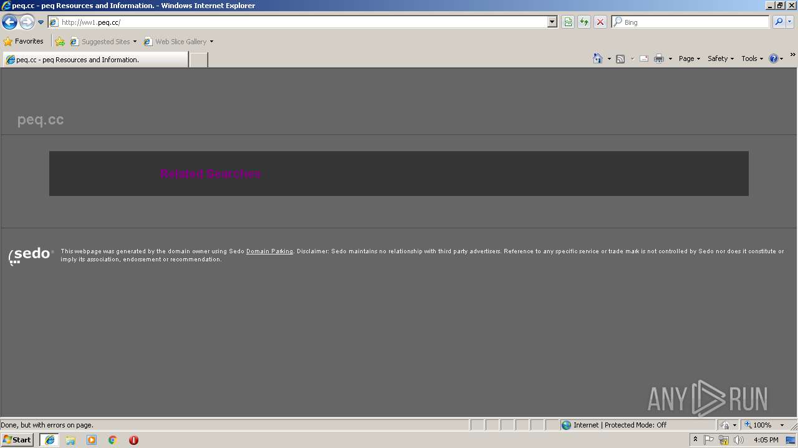
Task: Expand the zoom level dropdown arrow
Action: tap(782, 425)
